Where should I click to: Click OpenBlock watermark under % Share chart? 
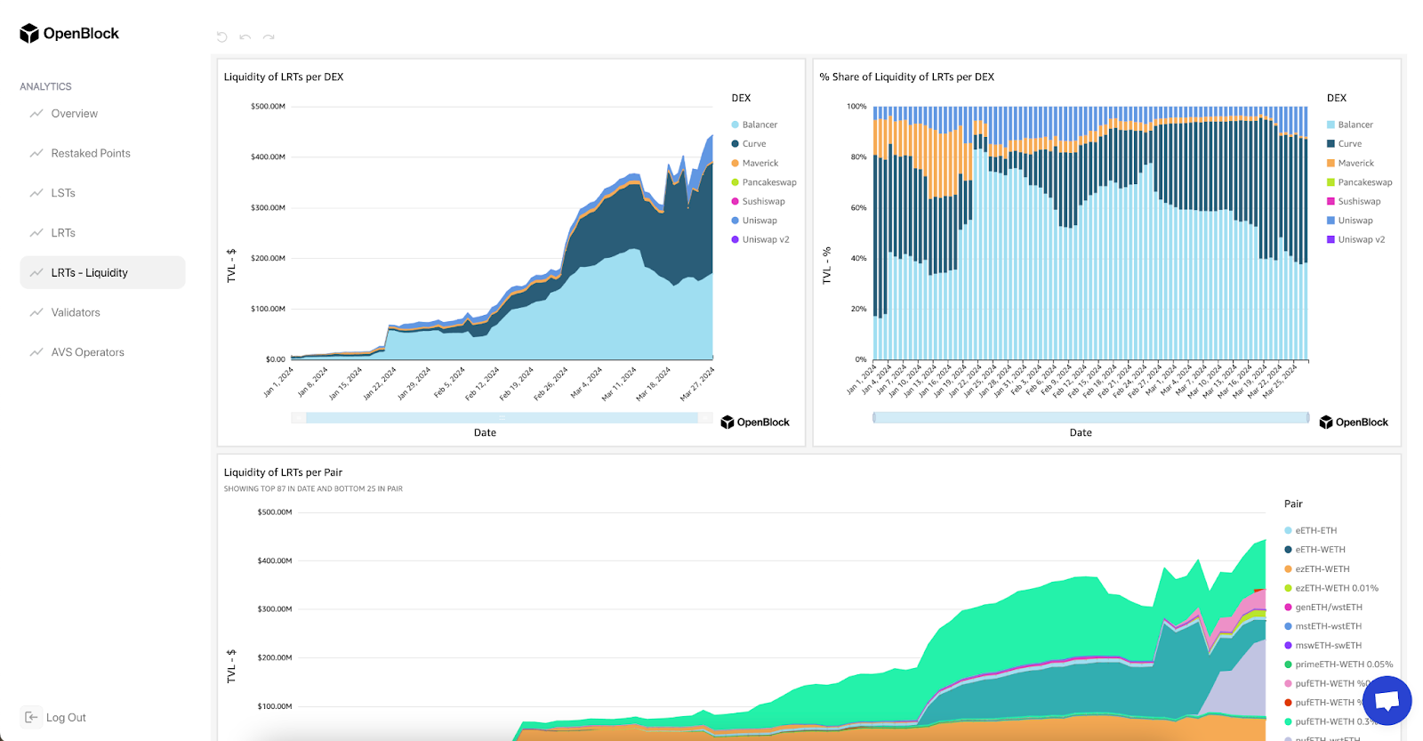click(x=1354, y=422)
